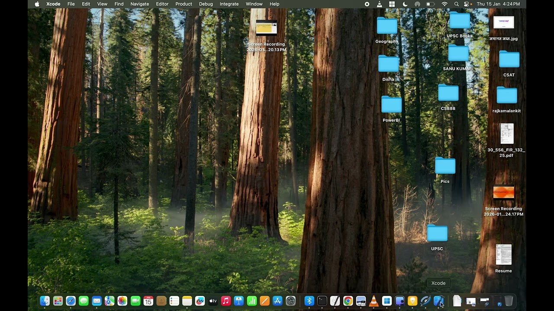
Task: Open the Edit menu
Action: click(86, 4)
